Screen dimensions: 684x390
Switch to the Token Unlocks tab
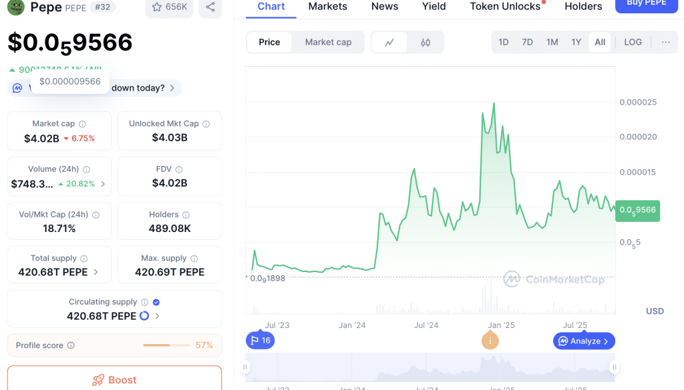click(x=505, y=7)
